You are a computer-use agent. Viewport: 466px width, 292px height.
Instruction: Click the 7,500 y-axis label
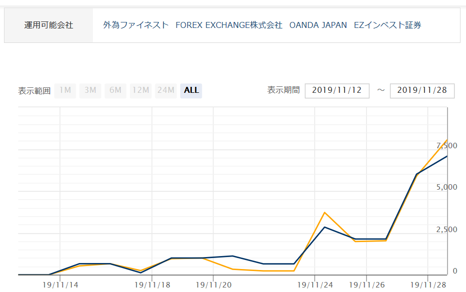pos(447,145)
